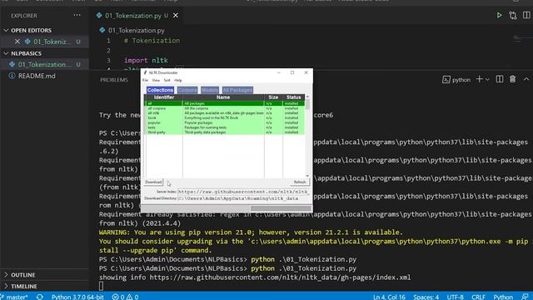Split the editor to the right
The height and width of the screenshot is (300, 533).
526,15
